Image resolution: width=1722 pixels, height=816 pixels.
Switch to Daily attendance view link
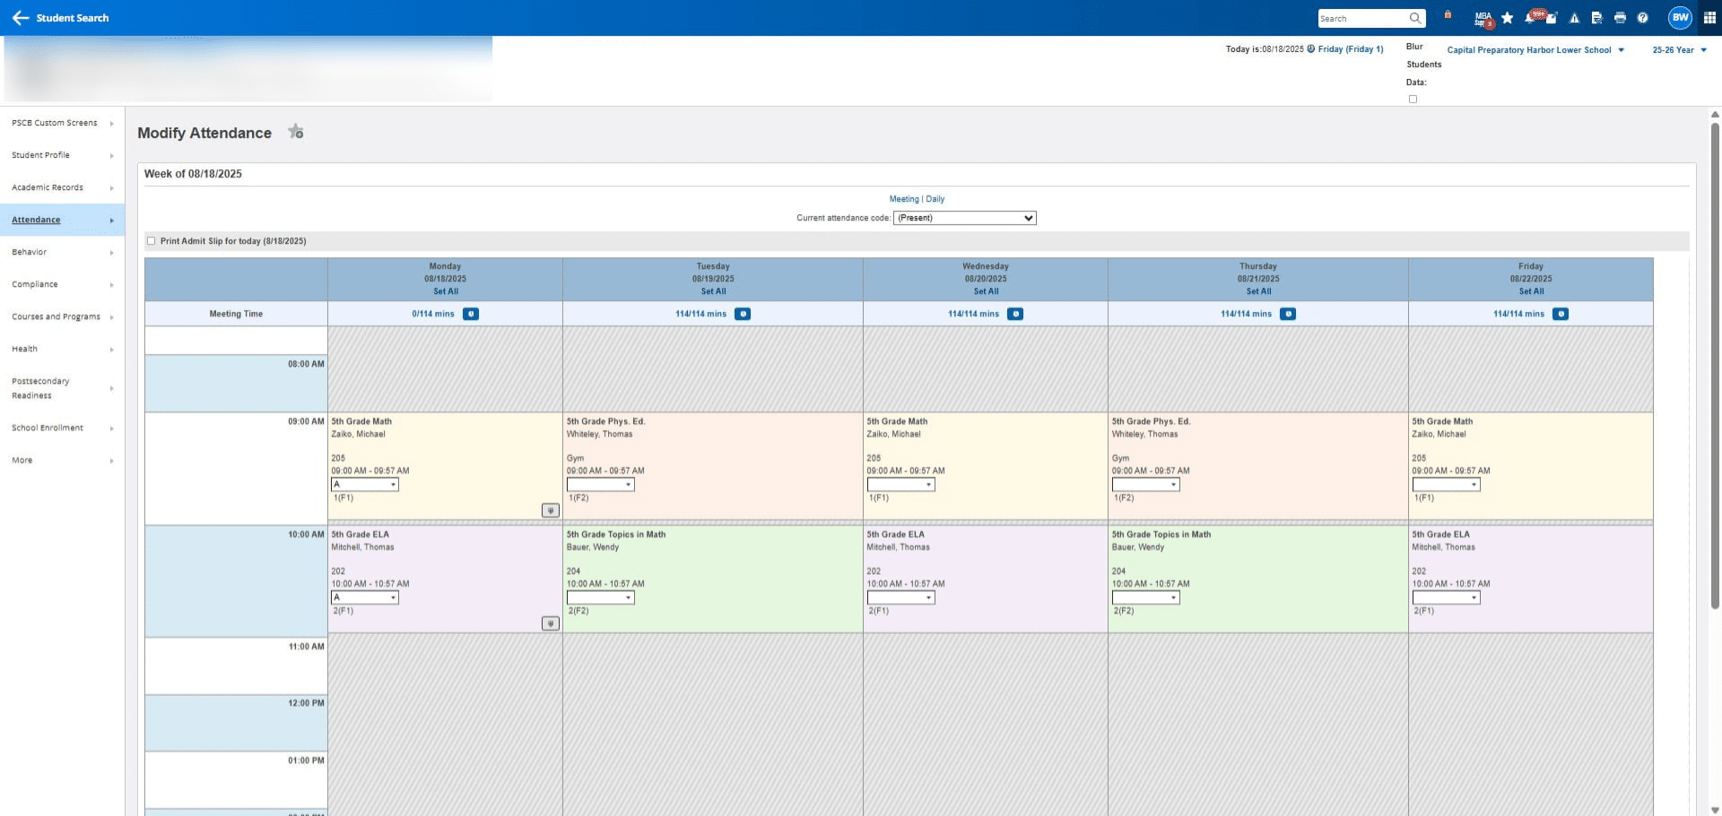[x=935, y=199]
